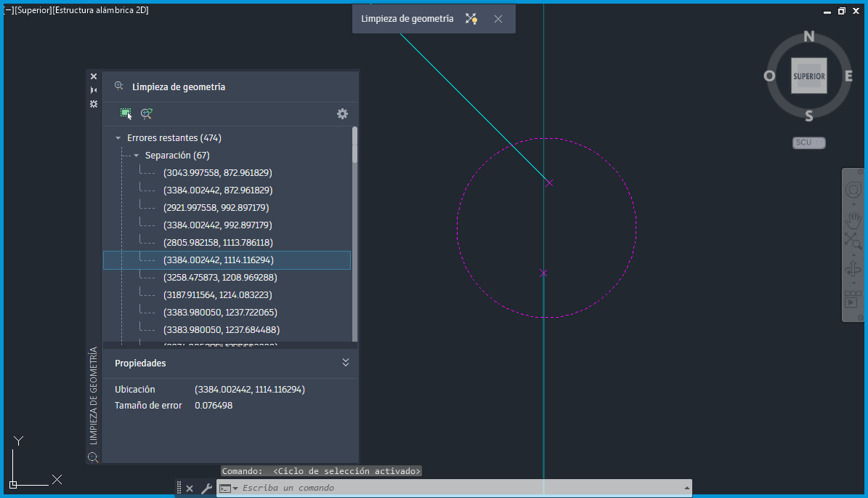This screenshot has height=498, width=868.
Task: Click the re-check geometry magnifier icon
Action: [x=146, y=113]
